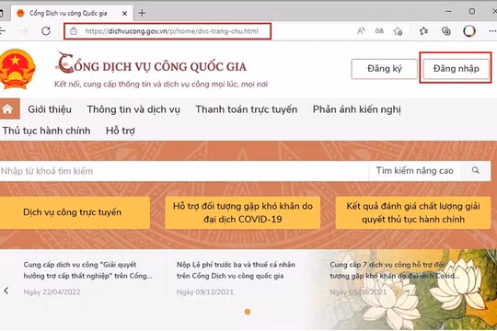Click the orange carousel dot indicator
497x331 pixels.
248,312
